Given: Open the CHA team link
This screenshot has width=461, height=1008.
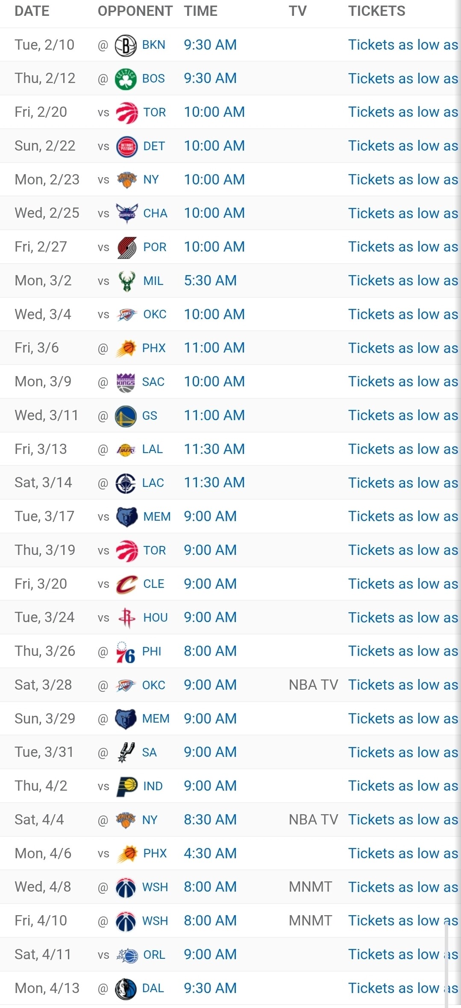Looking at the screenshot, I should pos(155,213).
